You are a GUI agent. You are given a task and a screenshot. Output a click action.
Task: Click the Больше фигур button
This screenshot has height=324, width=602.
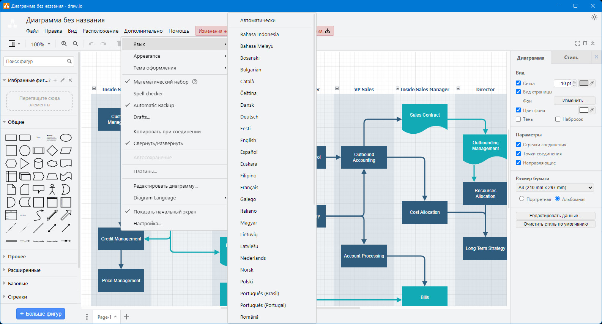[41, 314]
